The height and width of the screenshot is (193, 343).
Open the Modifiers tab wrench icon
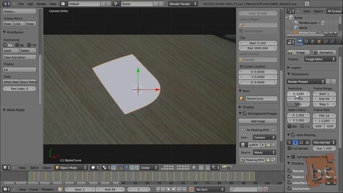[332, 42]
